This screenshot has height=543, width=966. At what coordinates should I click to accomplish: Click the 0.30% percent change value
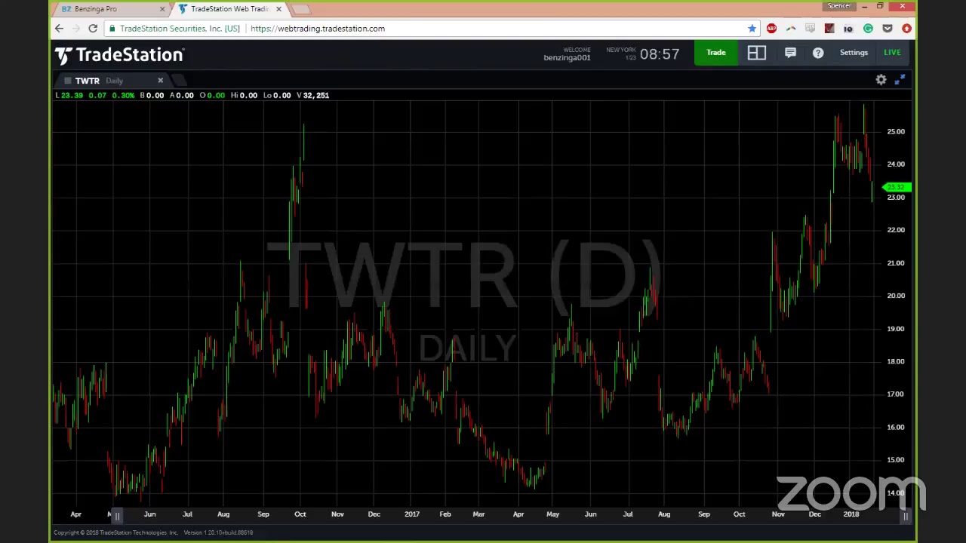[x=123, y=95]
